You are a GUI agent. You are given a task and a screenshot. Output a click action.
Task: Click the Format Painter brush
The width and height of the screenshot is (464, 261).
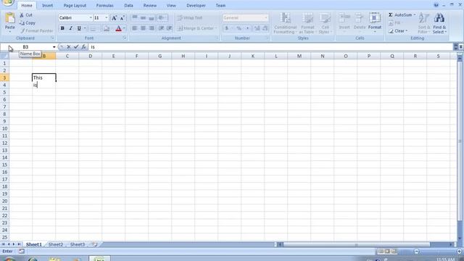click(22, 30)
